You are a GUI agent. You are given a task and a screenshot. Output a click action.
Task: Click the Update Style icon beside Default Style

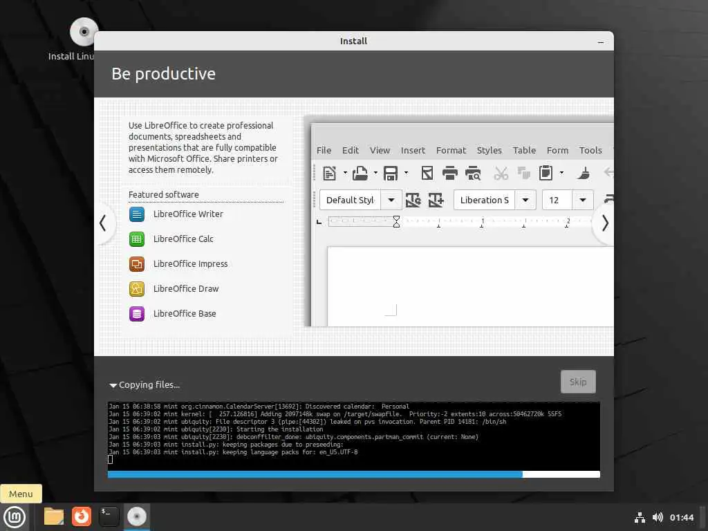(413, 200)
